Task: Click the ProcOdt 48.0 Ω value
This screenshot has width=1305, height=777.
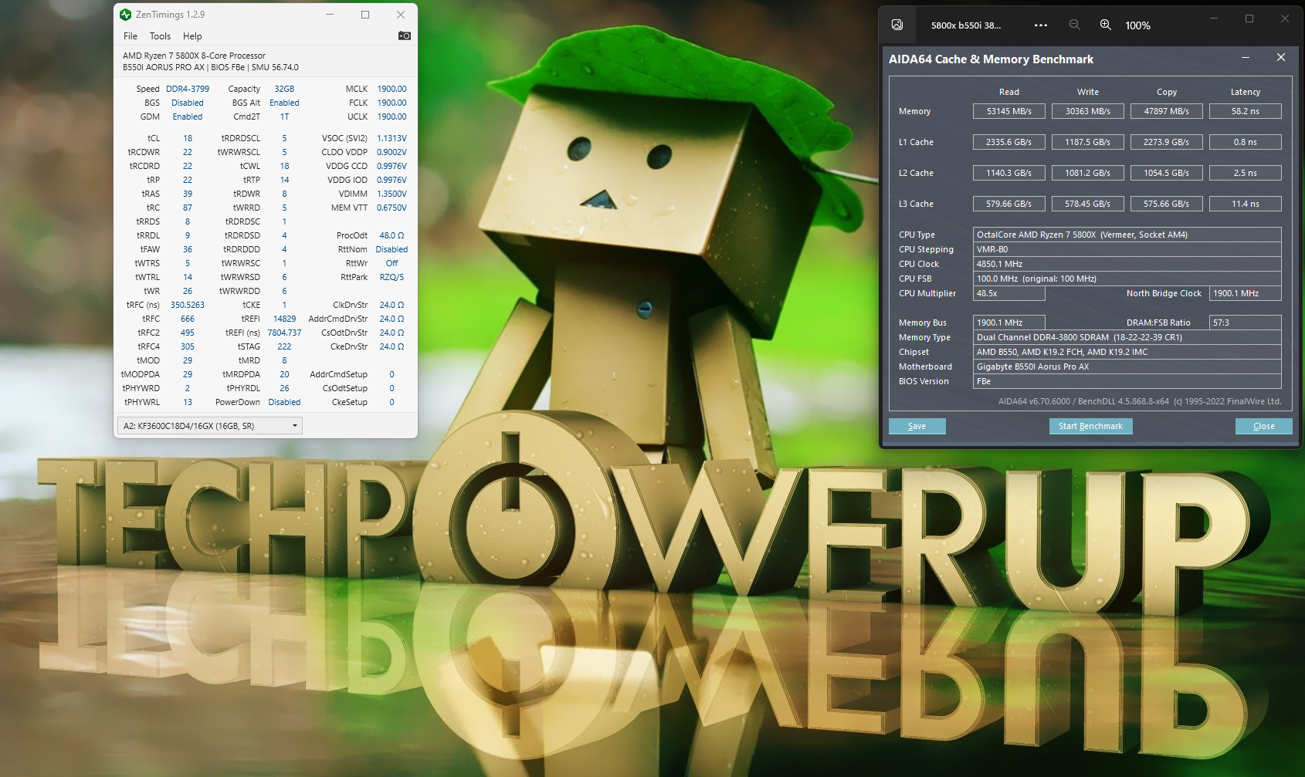Action: point(391,235)
